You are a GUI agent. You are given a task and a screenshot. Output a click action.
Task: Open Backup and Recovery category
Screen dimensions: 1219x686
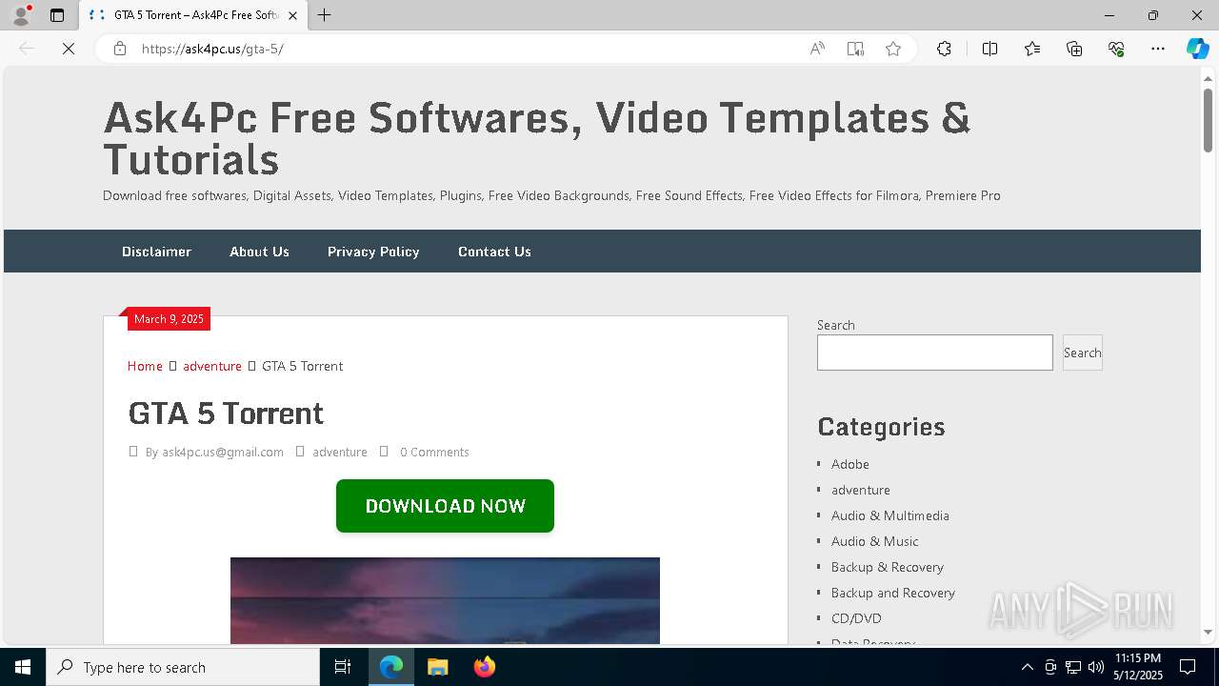(893, 593)
